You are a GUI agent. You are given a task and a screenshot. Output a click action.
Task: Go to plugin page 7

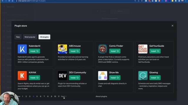pos(44,96)
